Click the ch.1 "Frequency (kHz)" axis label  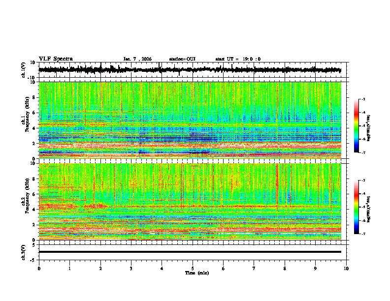click(x=27, y=114)
